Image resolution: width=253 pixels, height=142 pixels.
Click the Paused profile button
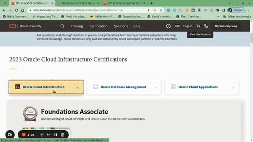[x=236, y=10]
